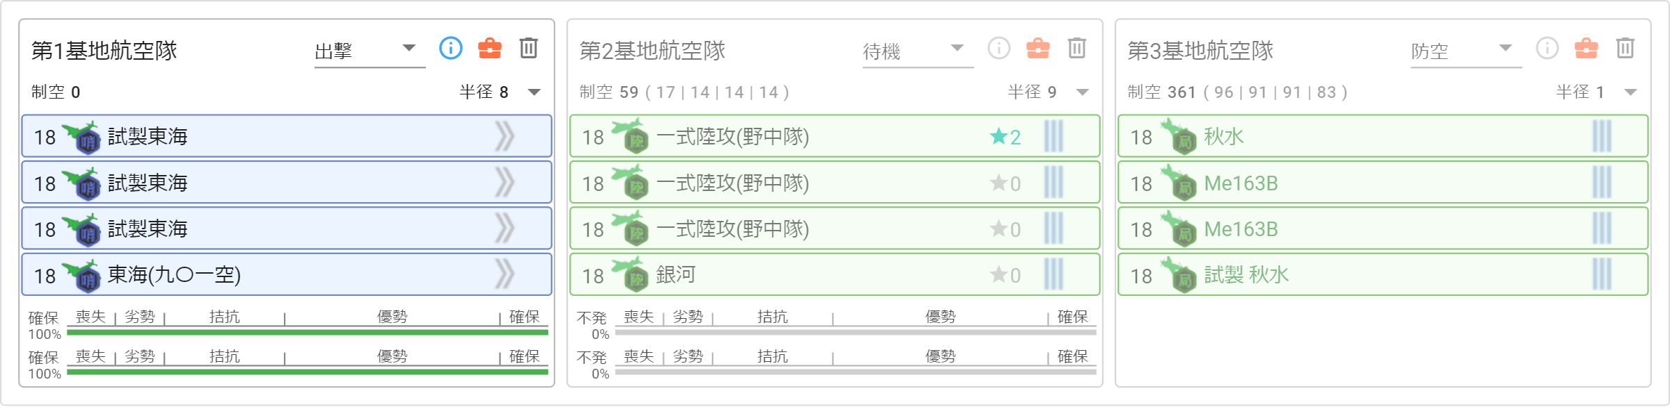
Task: Click first green 確保 100% air state bar
Action: pyautogui.click(x=308, y=333)
